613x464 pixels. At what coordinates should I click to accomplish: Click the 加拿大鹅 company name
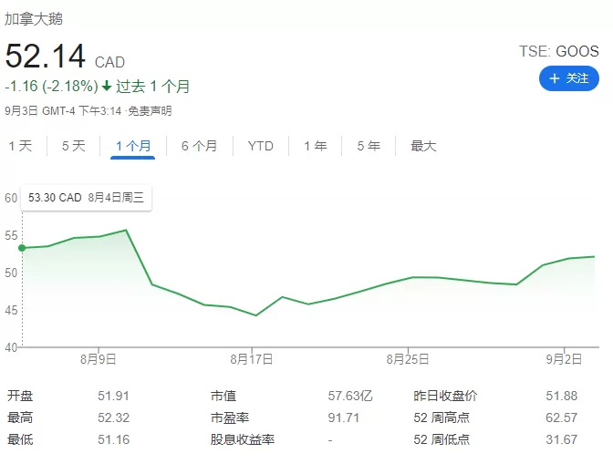point(34,19)
